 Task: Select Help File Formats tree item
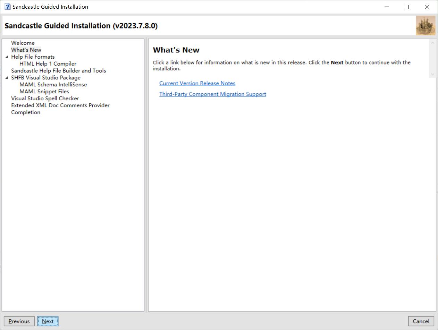pyautogui.click(x=33, y=57)
